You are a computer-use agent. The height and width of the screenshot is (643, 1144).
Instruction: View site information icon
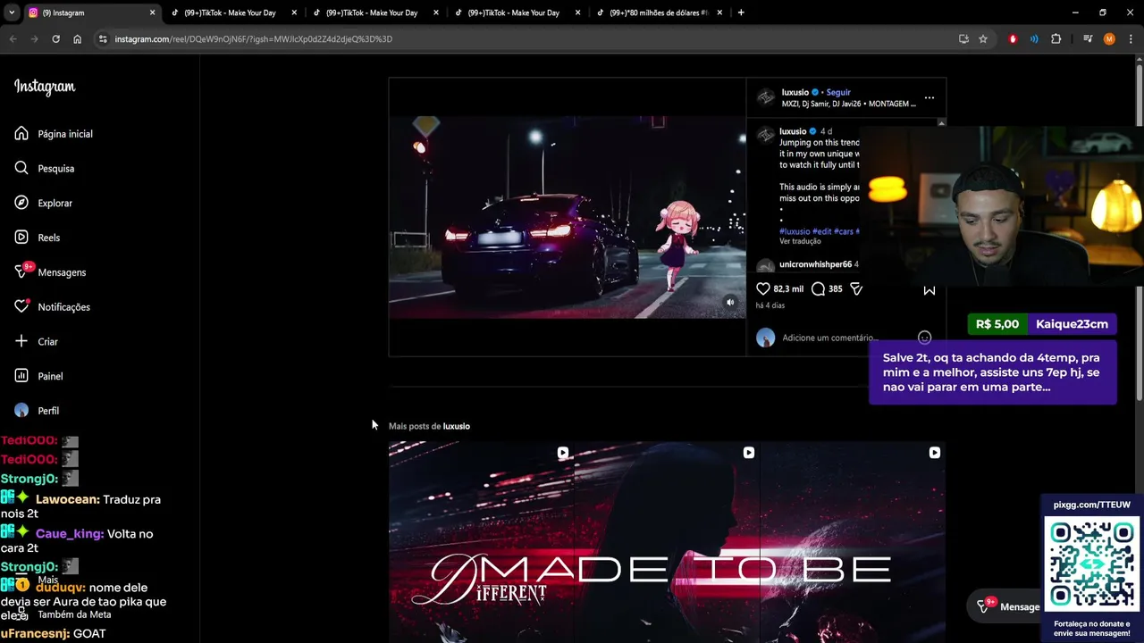click(103, 39)
